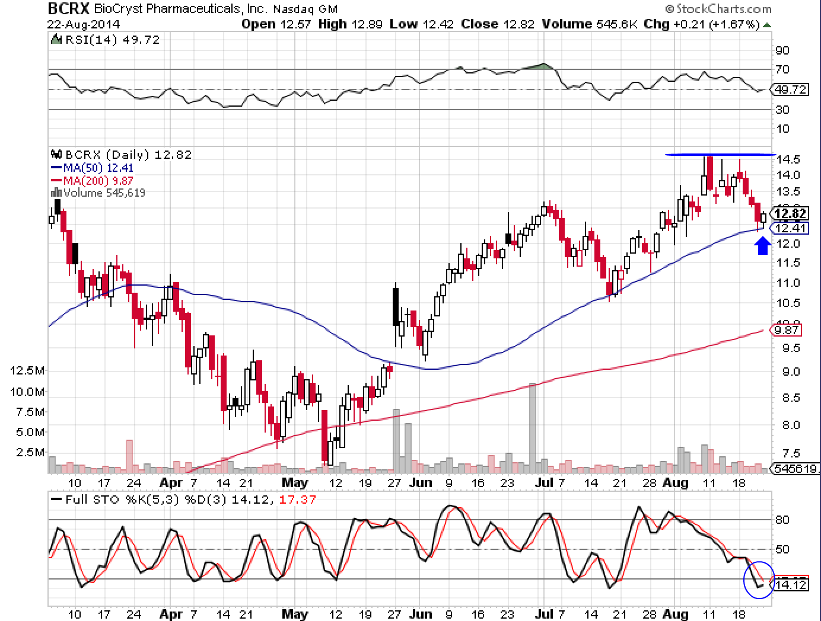821x621 pixels.
Task: Click the volume bars icon in the legend
Action: (x=56, y=193)
